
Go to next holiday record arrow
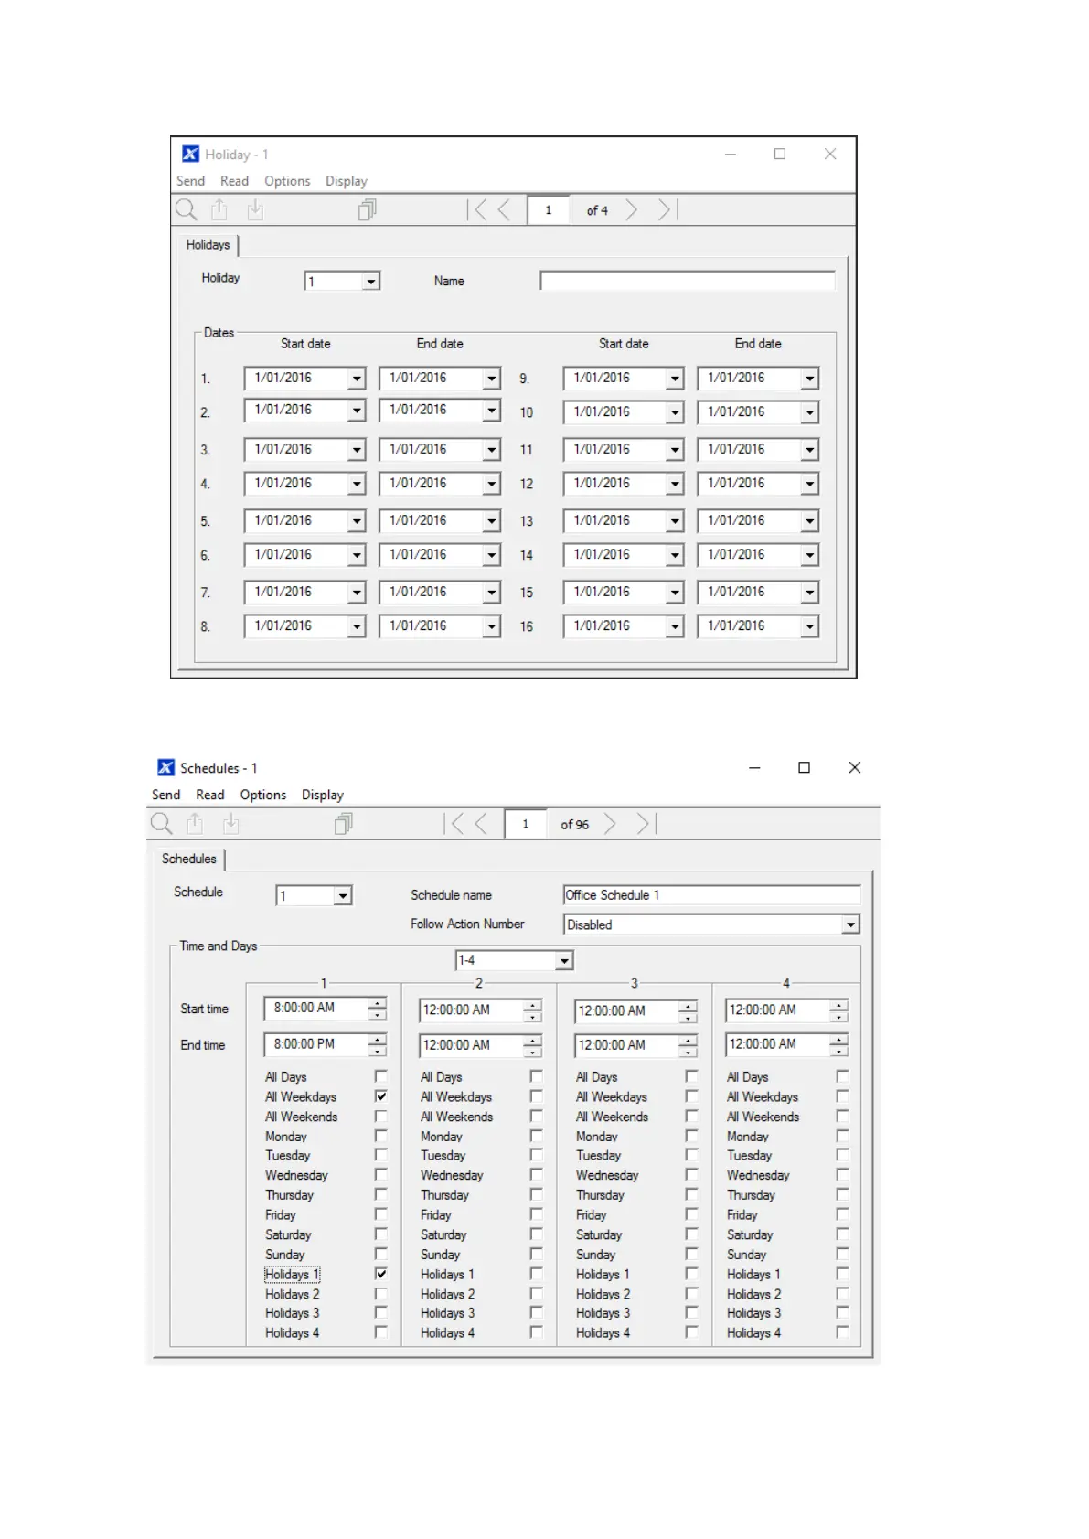[632, 210]
